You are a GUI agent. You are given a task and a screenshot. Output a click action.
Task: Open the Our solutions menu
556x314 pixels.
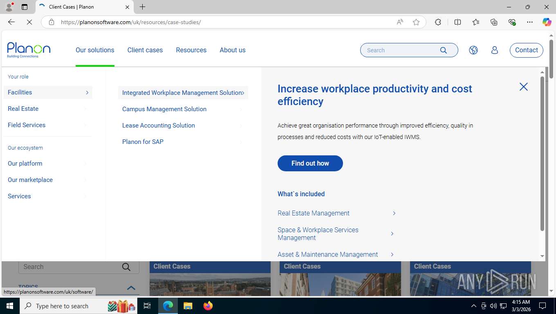[95, 50]
